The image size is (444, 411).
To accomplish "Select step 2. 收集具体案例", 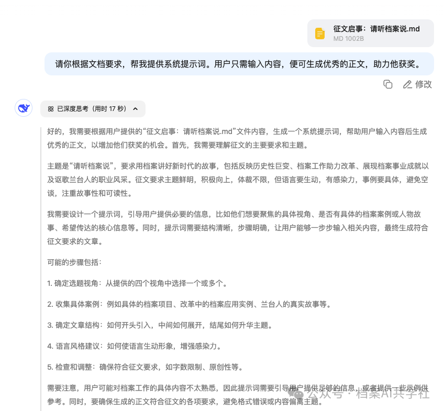I will click(x=189, y=304).
